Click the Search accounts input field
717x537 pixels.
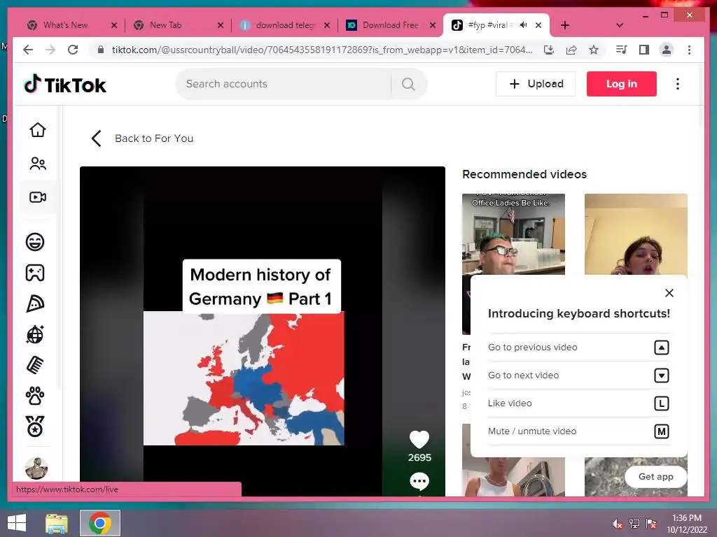[284, 84]
